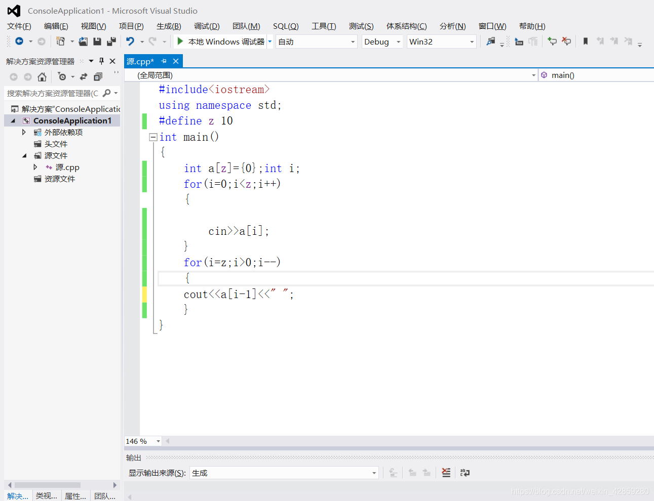Toggle a bookmark with the bookmark icon

(x=586, y=41)
